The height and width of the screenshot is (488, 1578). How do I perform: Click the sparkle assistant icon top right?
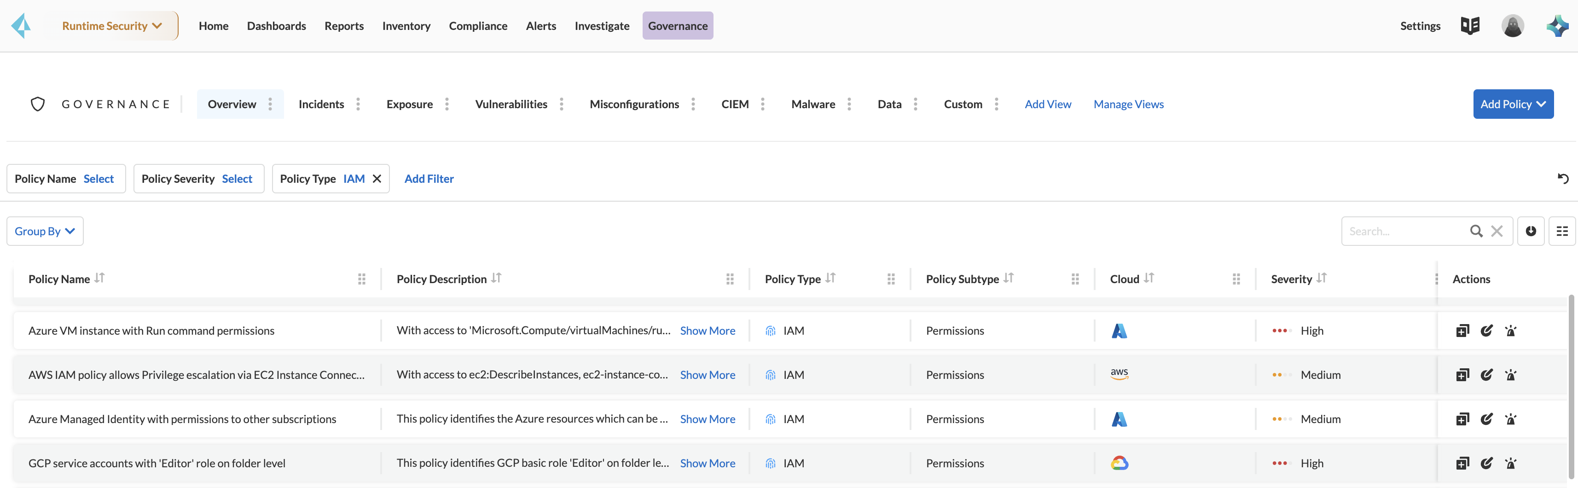coord(1557,26)
